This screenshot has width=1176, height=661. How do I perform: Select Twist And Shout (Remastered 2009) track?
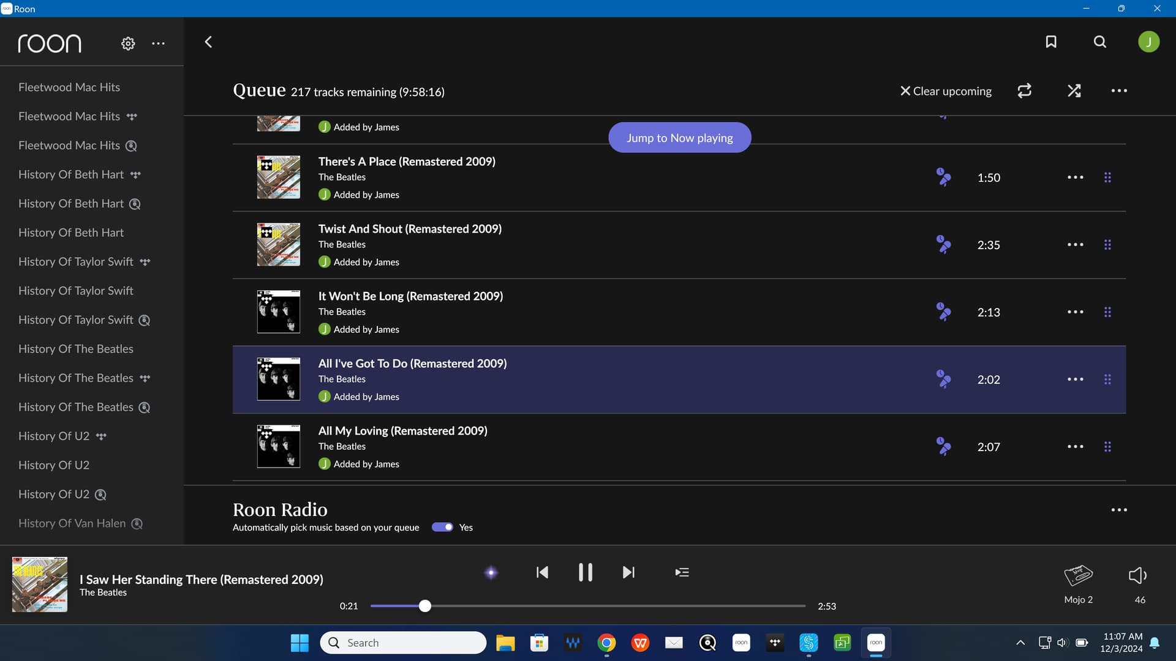click(410, 229)
